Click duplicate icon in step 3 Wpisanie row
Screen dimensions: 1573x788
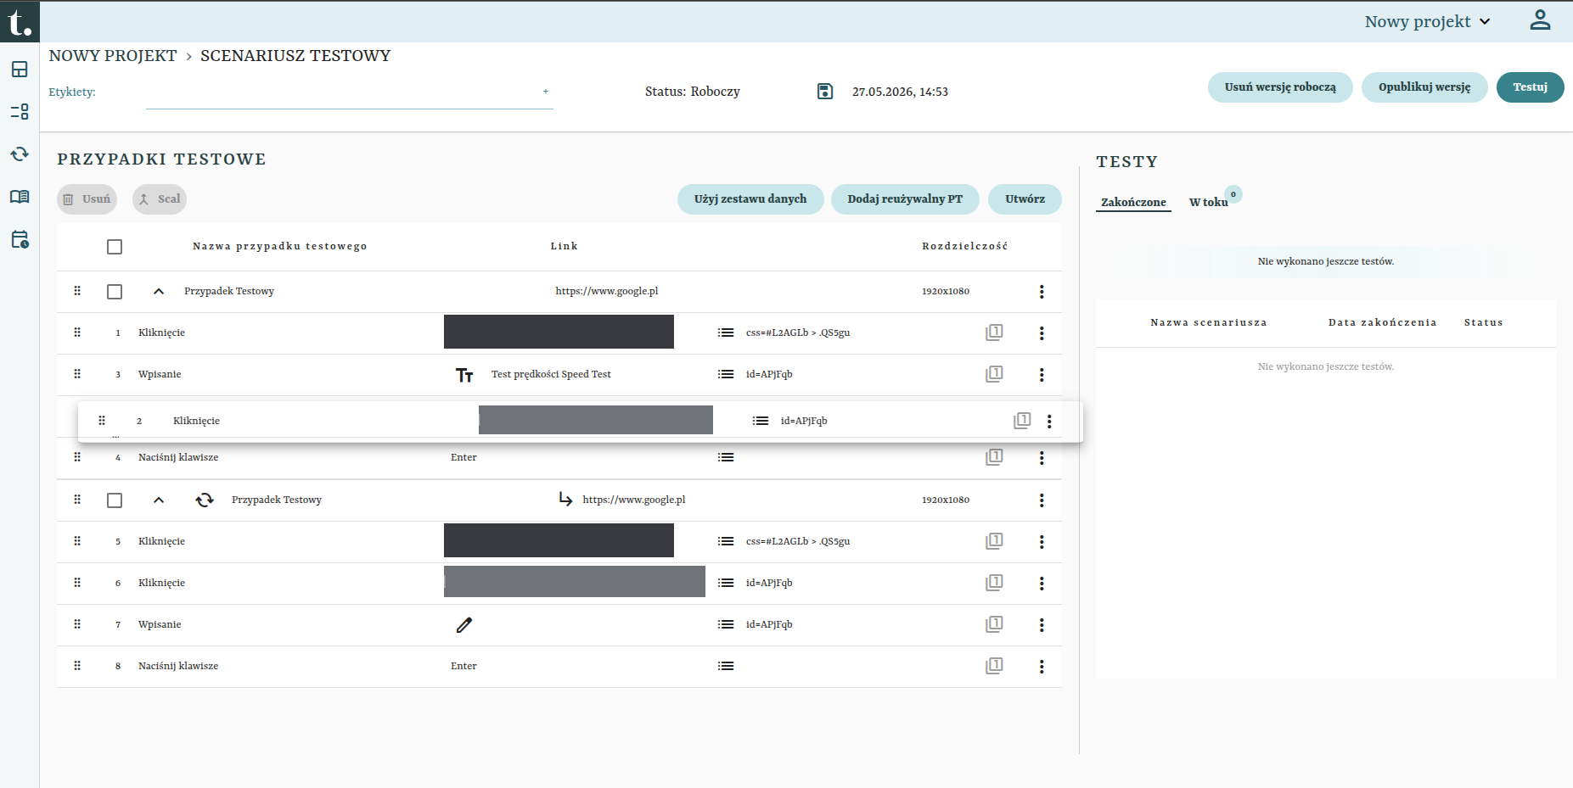coord(994,374)
